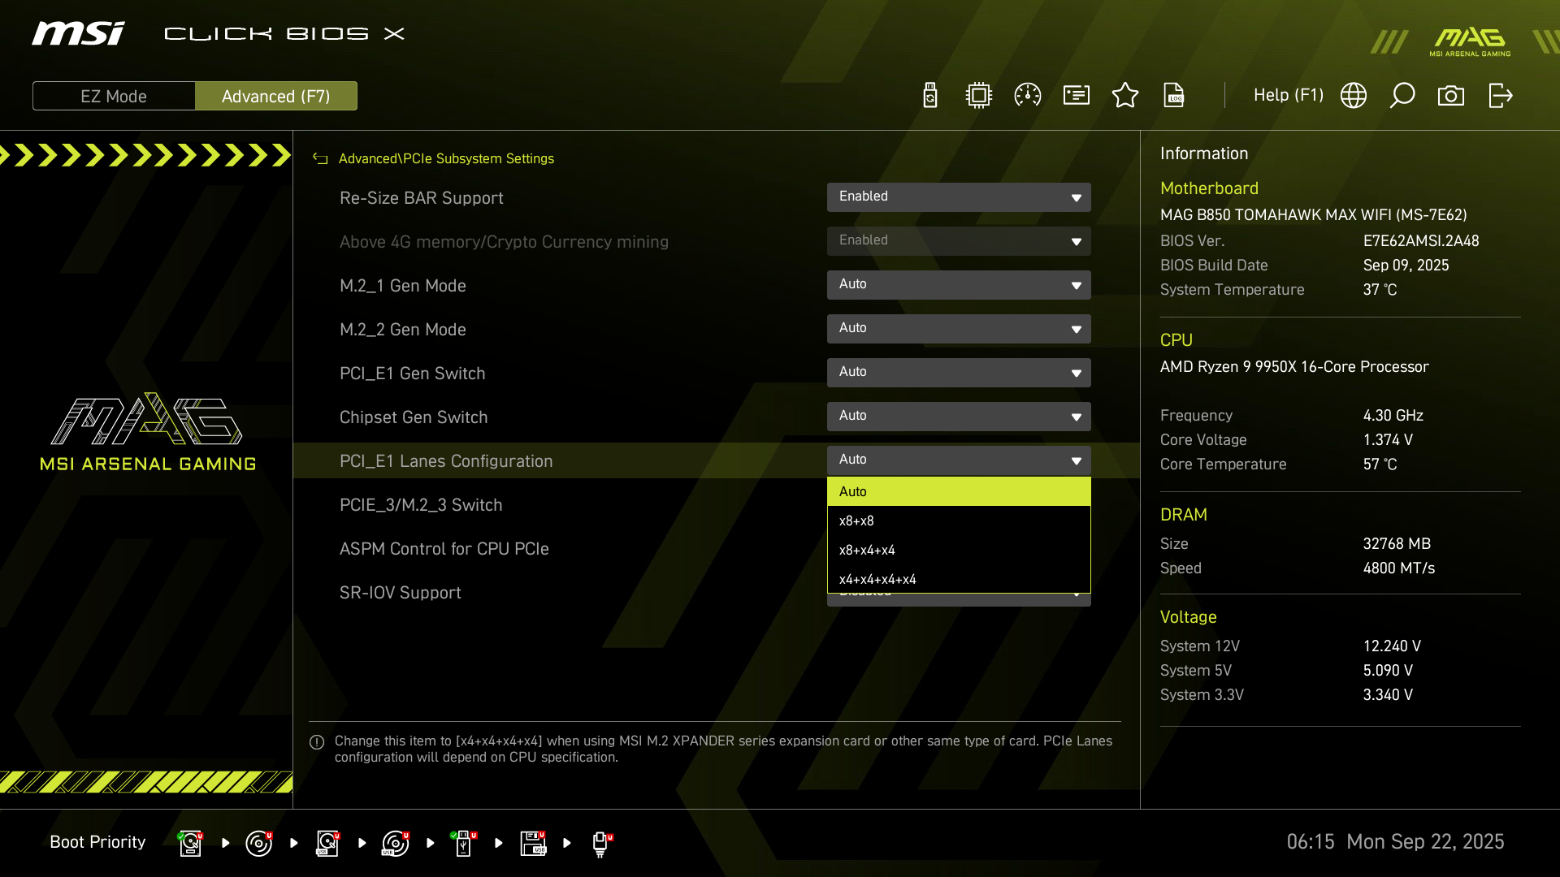Pick the x8+x4+x4 lane configuration
This screenshot has width=1560, height=877.
click(x=959, y=551)
